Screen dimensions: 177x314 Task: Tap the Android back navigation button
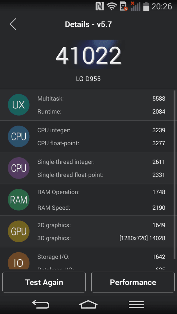click(41, 305)
